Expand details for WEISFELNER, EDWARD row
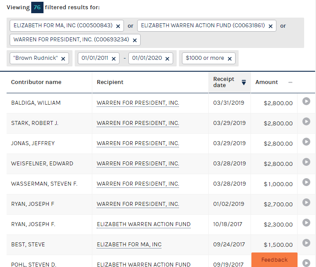 click(x=306, y=162)
